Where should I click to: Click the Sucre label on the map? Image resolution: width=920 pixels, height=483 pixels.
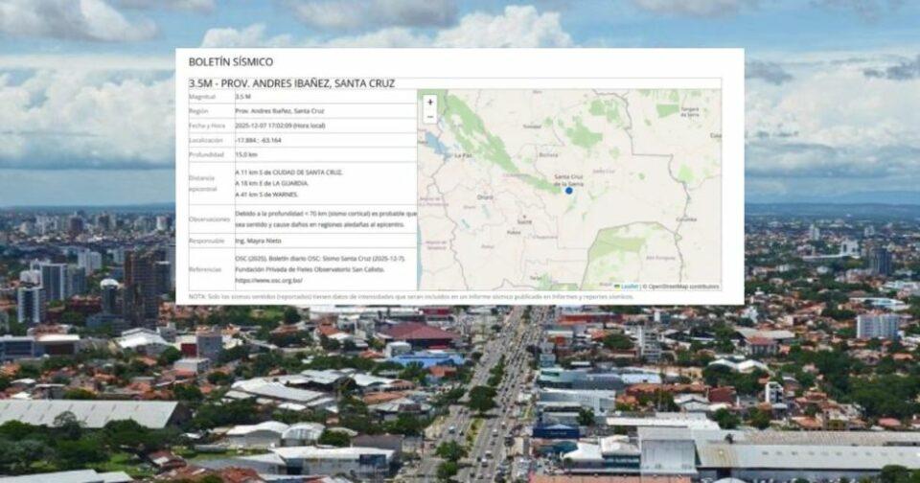[x=524, y=221]
